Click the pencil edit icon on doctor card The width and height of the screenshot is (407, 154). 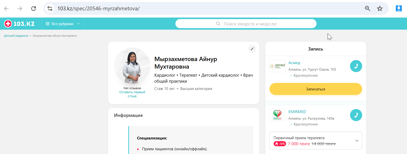[x=252, y=49]
